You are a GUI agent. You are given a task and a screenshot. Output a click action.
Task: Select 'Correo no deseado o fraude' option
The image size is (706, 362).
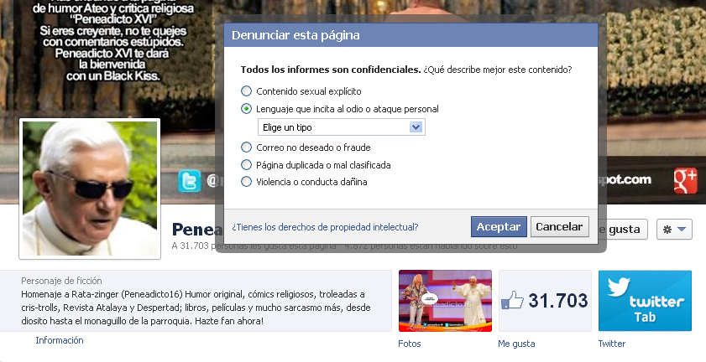(246, 147)
